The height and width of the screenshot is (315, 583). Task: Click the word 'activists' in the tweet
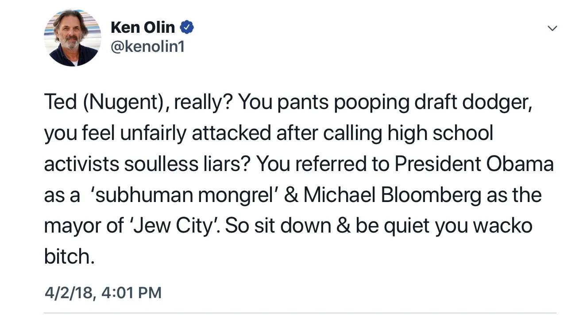coord(81,164)
